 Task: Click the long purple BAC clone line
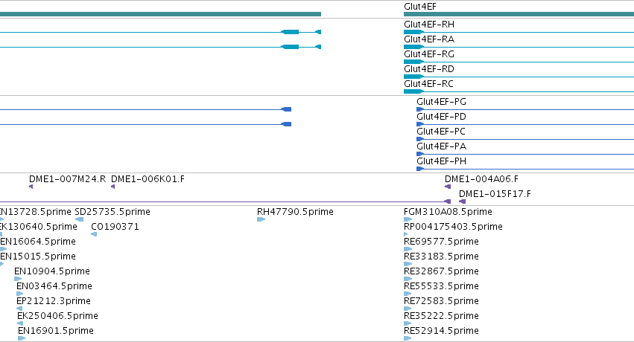(225, 201)
